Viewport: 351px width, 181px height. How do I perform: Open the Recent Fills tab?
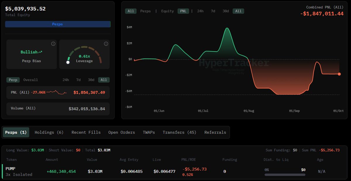[x=86, y=132]
